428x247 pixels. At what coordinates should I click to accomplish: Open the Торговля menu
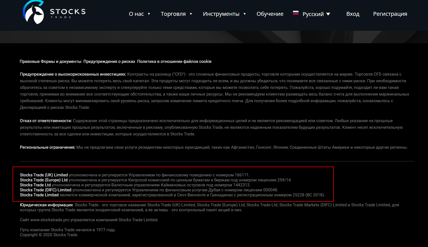tap(173, 14)
